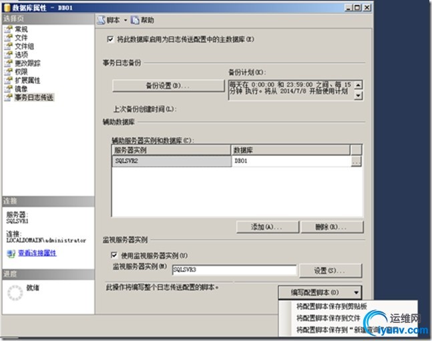Click the 数据库 column header
The height and width of the screenshot is (341, 432).
coord(290,150)
